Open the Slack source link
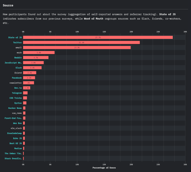Viewport: 191px width, 172px height. click(19, 68)
